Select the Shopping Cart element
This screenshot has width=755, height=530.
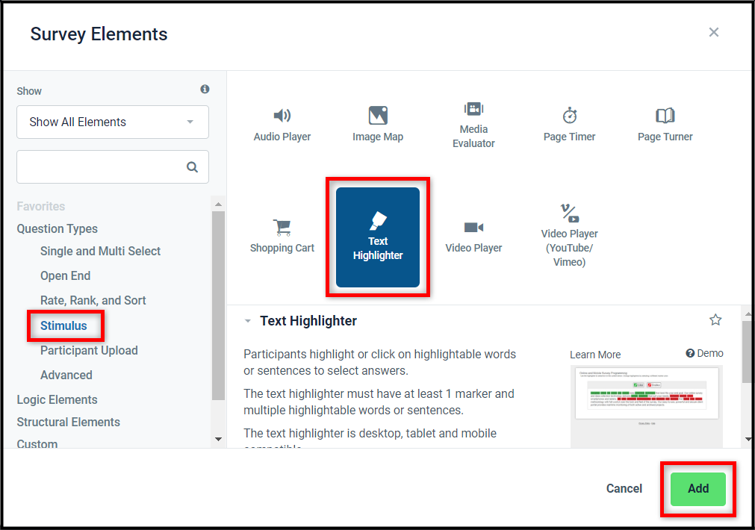click(282, 237)
